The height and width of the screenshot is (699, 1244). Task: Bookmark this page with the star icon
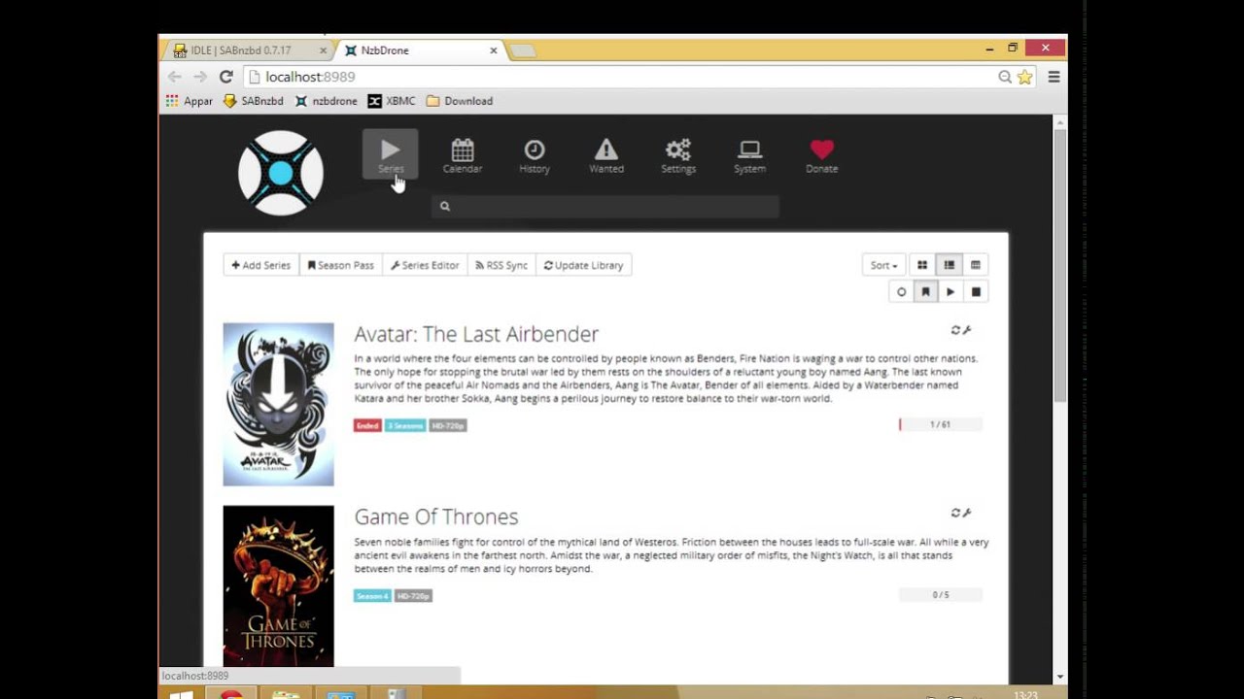(1024, 77)
